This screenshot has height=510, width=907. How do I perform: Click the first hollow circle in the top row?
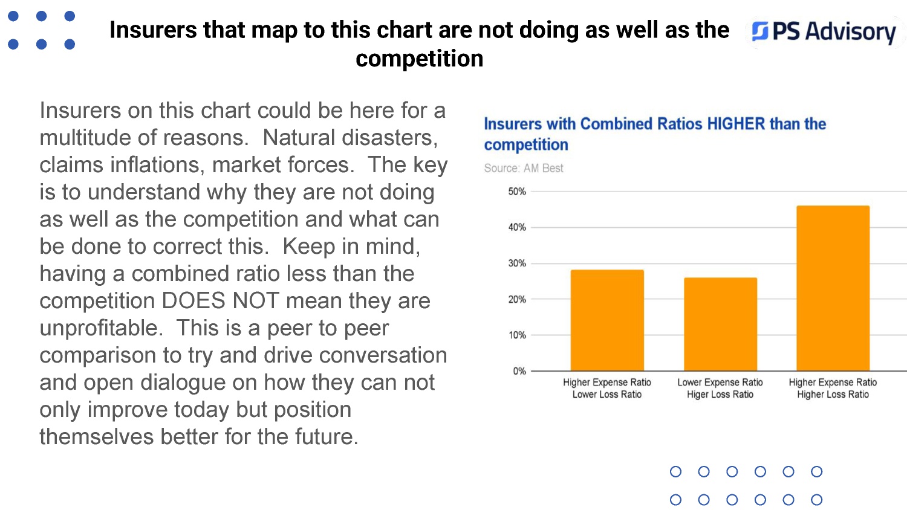(676, 471)
